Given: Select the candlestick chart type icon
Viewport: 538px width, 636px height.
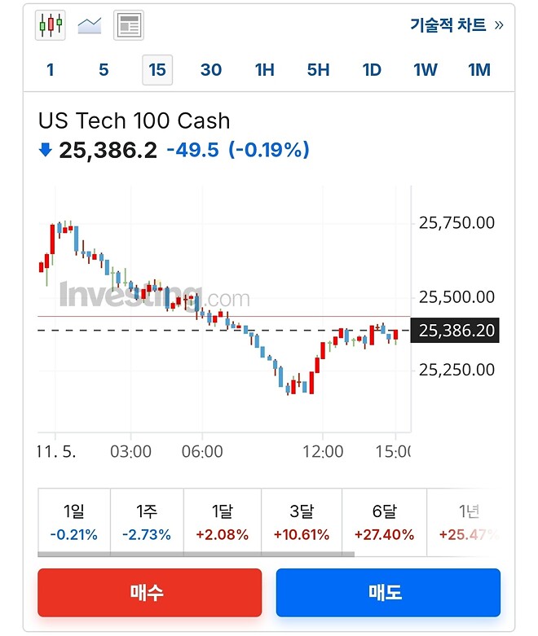Looking at the screenshot, I should (51, 25).
